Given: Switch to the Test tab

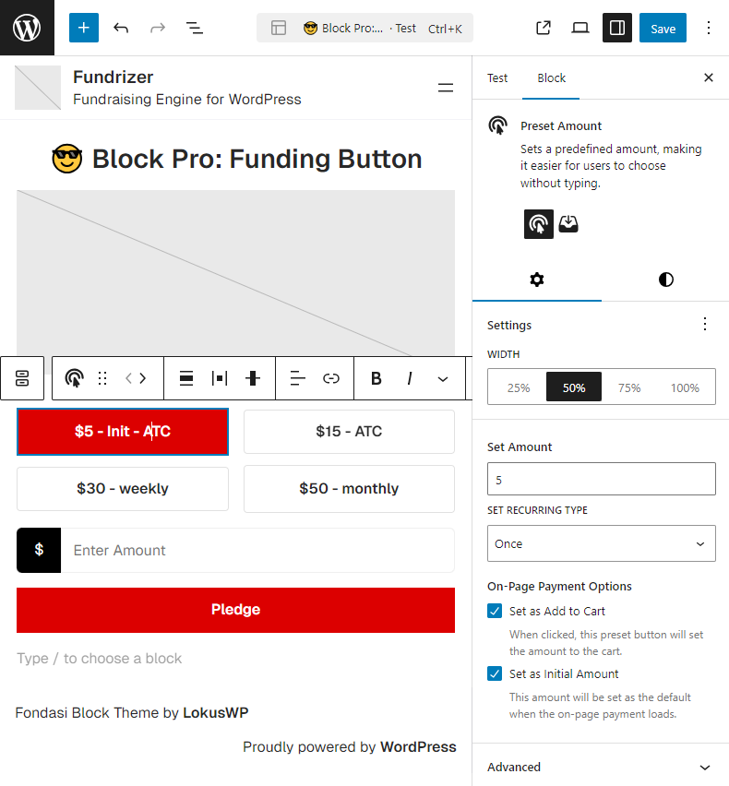Looking at the screenshot, I should click(x=497, y=77).
